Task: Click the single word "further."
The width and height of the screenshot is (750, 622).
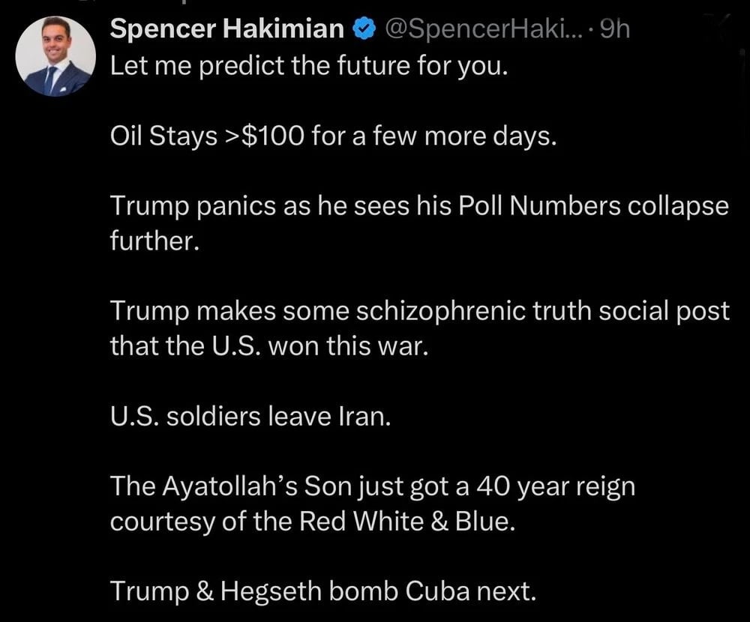Action: (x=155, y=243)
